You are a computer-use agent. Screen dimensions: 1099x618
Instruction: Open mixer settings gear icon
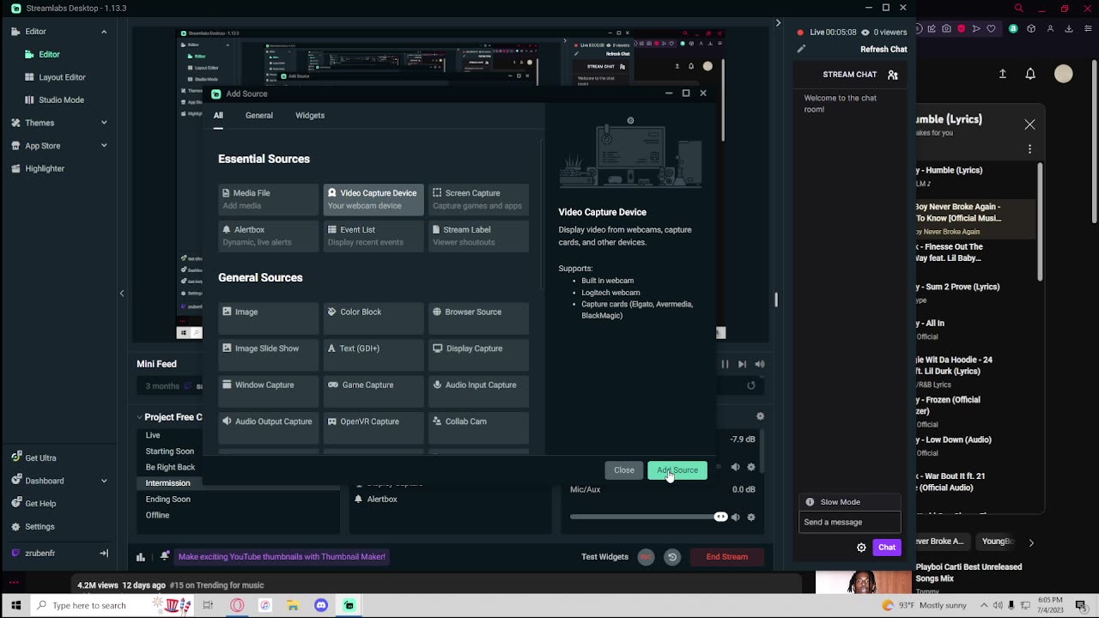click(x=760, y=416)
